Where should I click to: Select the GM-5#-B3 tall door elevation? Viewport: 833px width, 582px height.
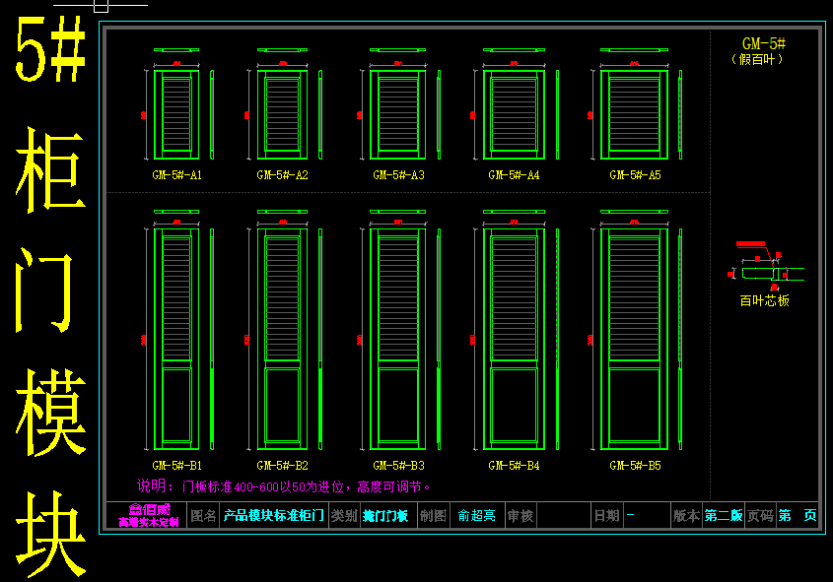(397, 339)
